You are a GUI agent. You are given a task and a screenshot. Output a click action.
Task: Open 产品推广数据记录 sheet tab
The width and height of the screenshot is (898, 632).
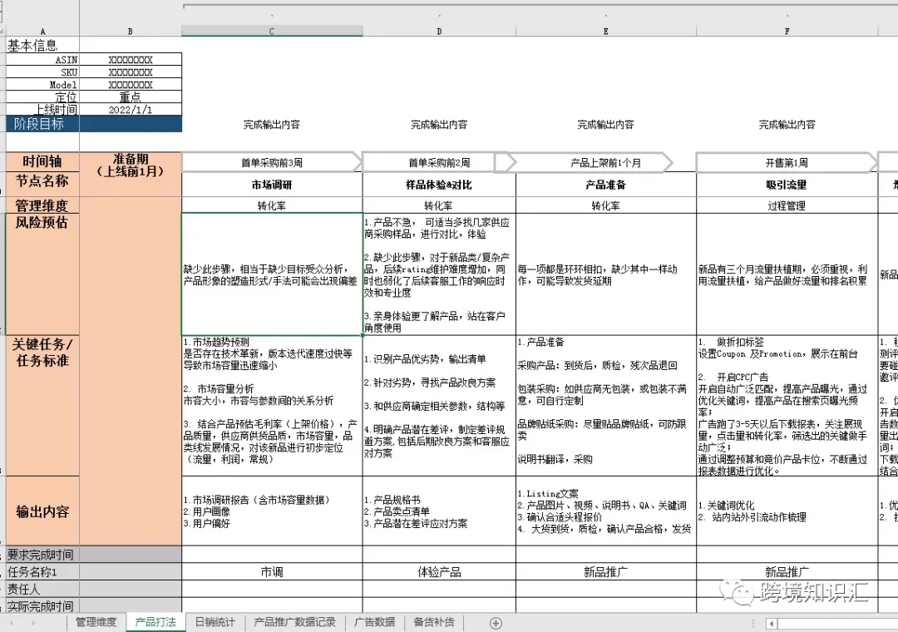pyautogui.click(x=294, y=622)
